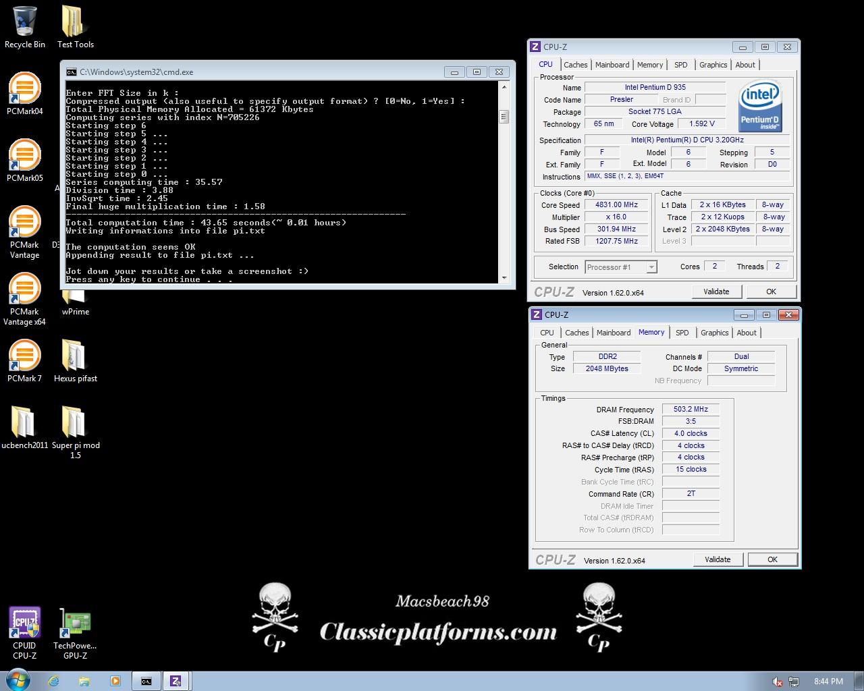
Task: Click the muted volume tray icon
Action: [778, 682]
